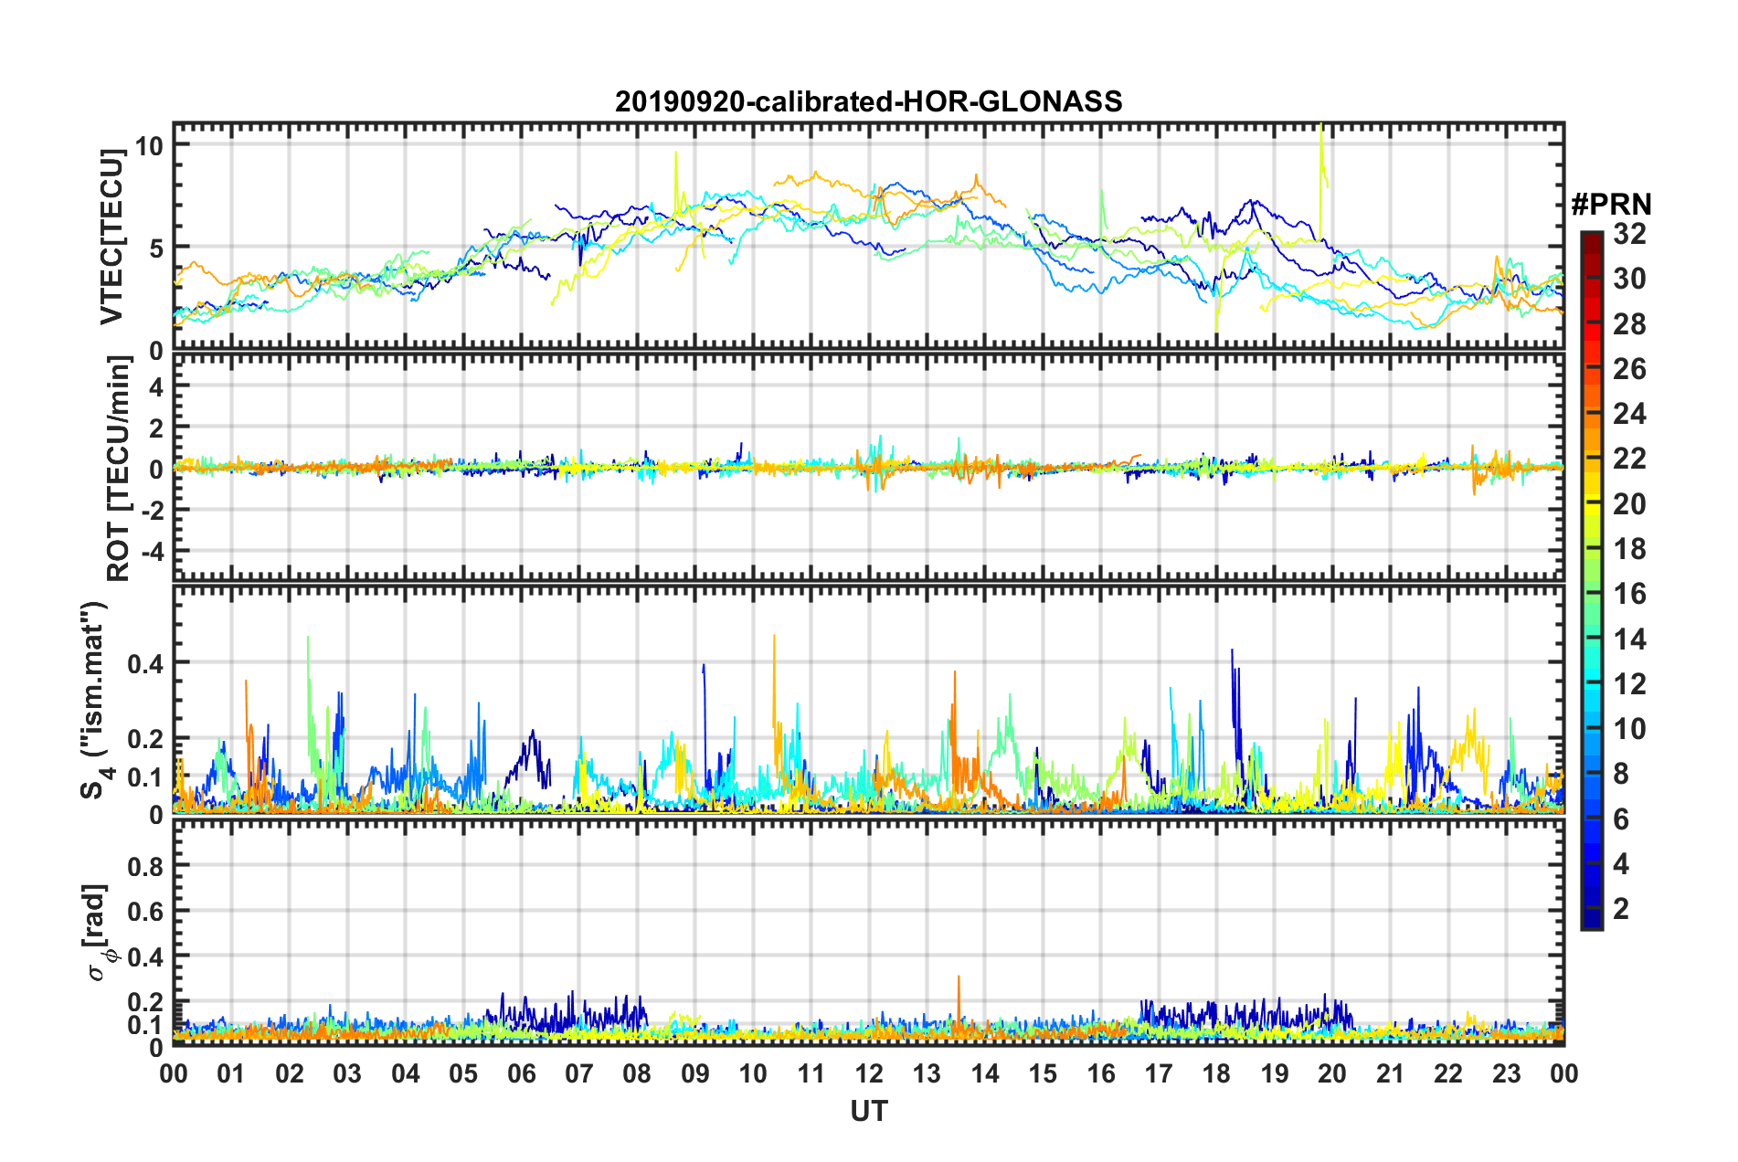This screenshot has width=1738, height=1162.
Task: Click the PRN colorbar tick label 18
Action: (x=1629, y=549)
